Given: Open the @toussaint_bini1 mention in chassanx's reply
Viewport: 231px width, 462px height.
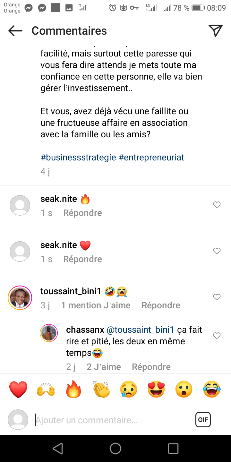Looking at the screenshot, I should 140,330.
